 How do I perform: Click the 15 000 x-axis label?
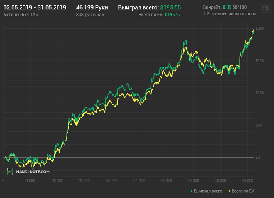(85, 180)
